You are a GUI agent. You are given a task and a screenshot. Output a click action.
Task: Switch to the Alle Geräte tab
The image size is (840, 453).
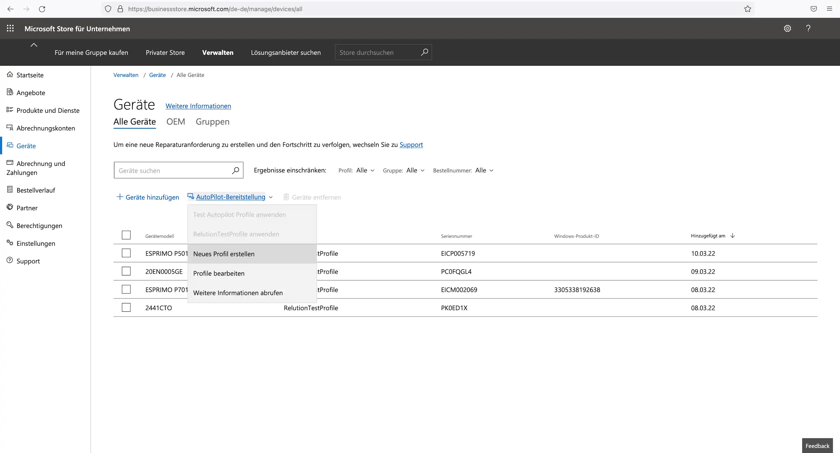click(x=135, y=122)
